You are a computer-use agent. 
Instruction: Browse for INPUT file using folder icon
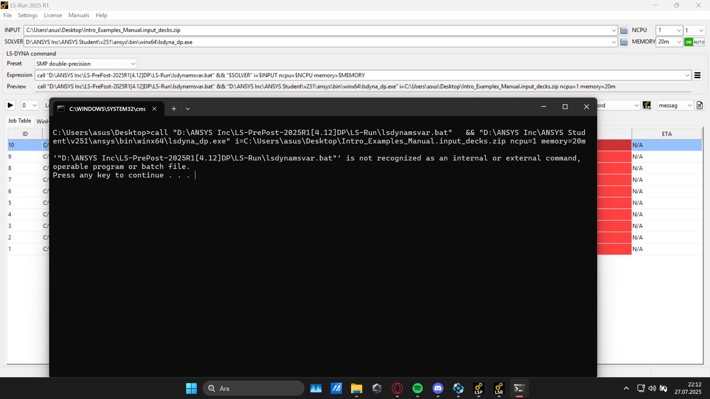click(624, 30)
